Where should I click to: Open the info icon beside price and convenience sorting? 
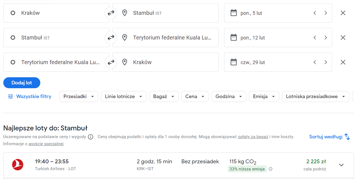click(x=90, y=137)
